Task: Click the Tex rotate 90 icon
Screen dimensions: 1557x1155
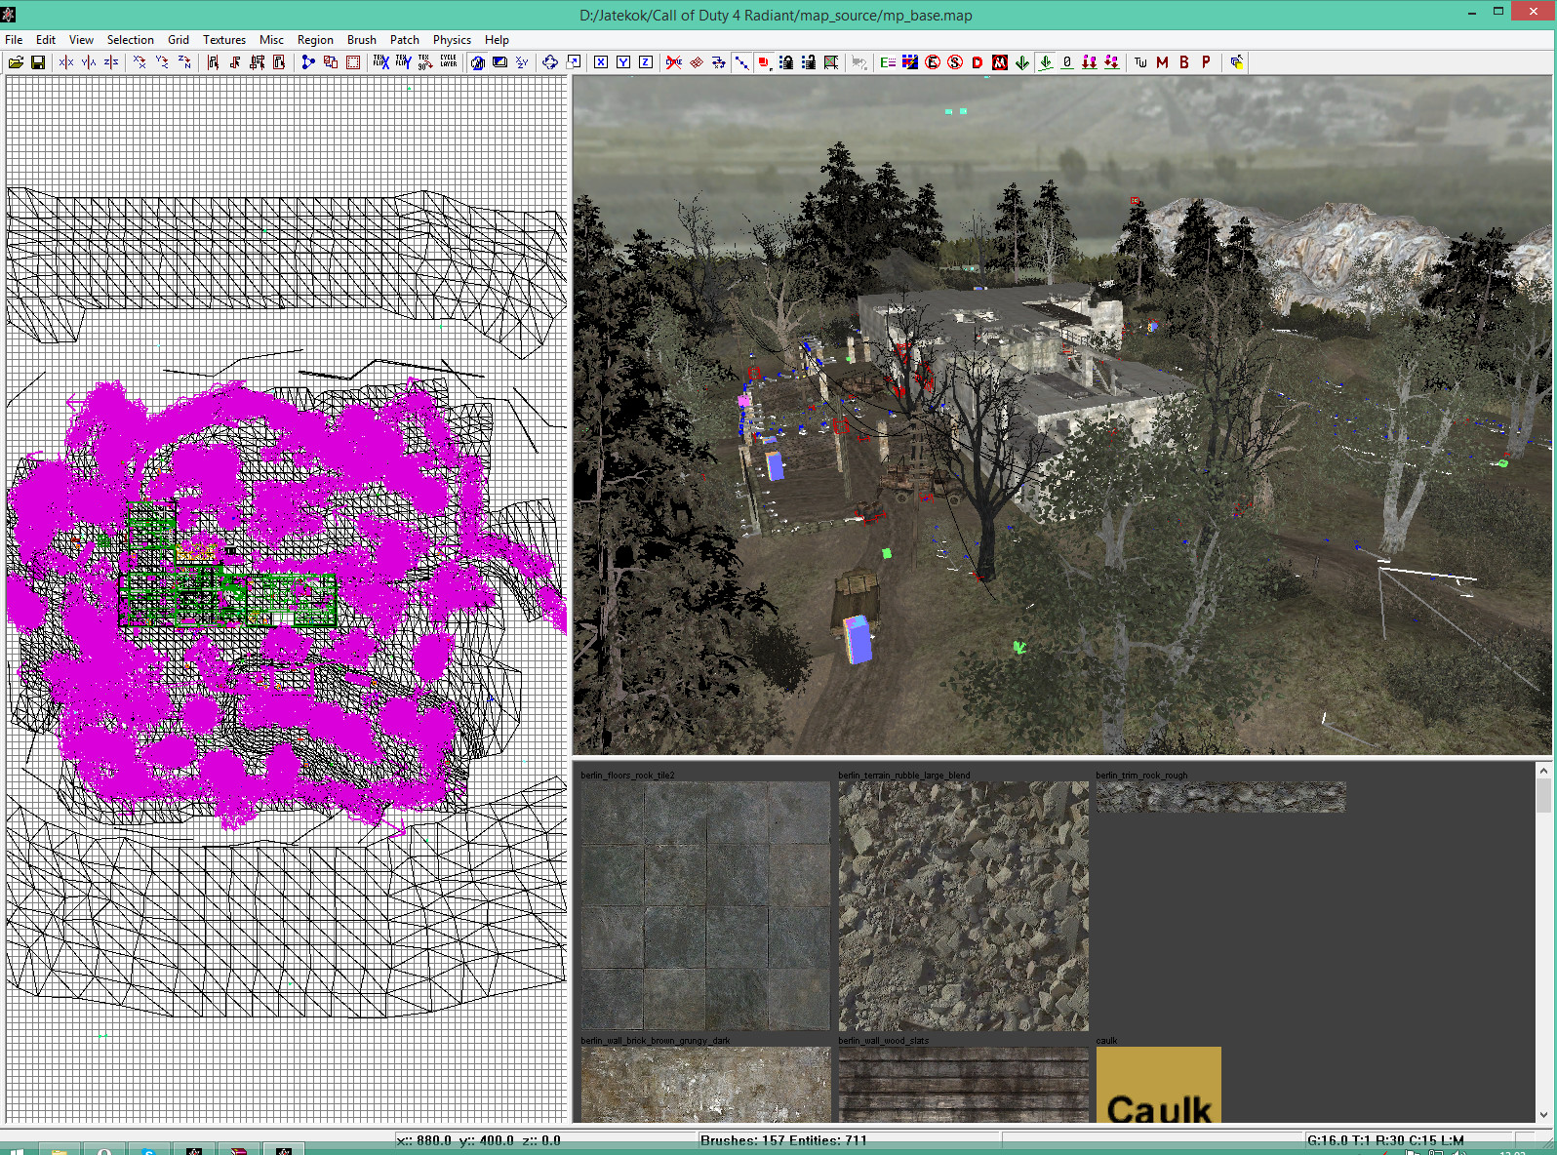Action: (425, 62)
